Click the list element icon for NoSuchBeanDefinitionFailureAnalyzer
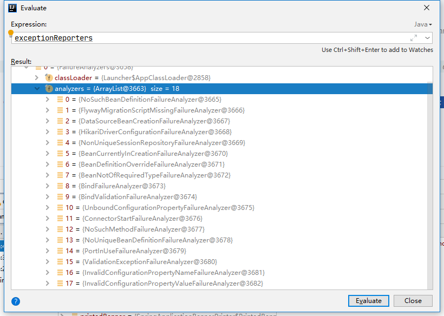This screenshot has width=444, height=316. click(60, 100)
